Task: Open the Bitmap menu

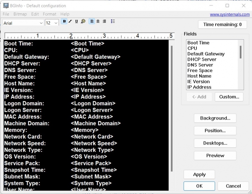Action: click(20, 14)
